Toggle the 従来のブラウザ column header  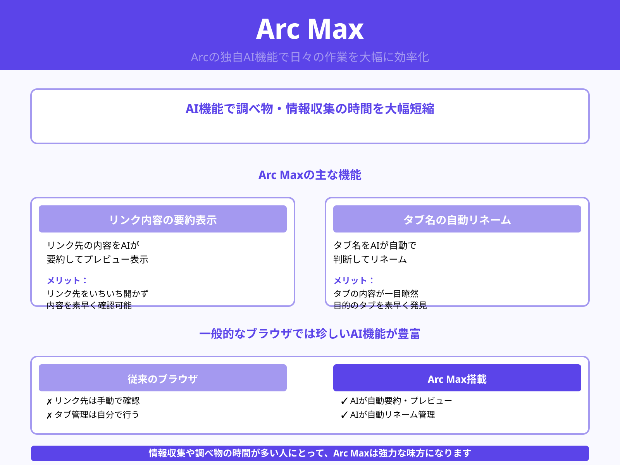coord(162,378)
